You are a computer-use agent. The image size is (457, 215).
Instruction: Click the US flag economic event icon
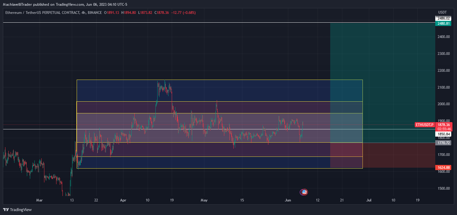coord(305,192)
